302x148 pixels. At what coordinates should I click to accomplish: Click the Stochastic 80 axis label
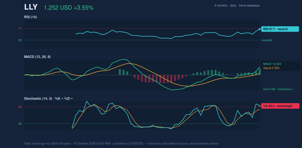[x=20, y=107]
